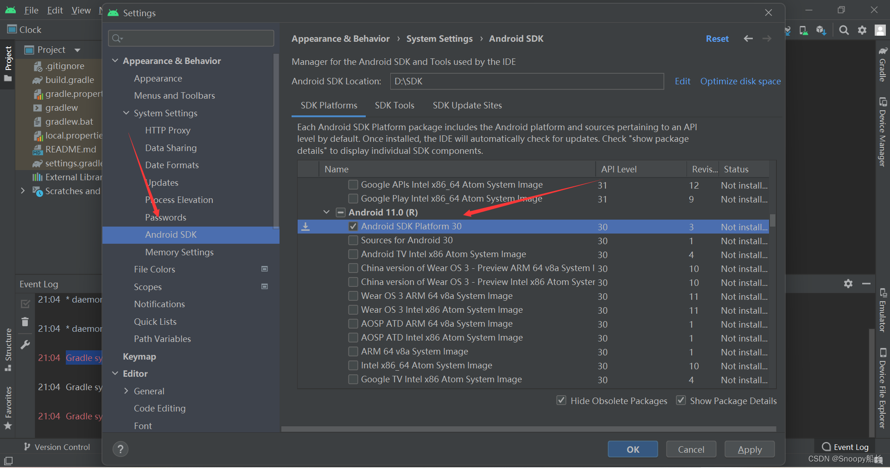The image size is (890, 468).
Task: Click the download icon beside SDK Platform 30
Action: 305,227
